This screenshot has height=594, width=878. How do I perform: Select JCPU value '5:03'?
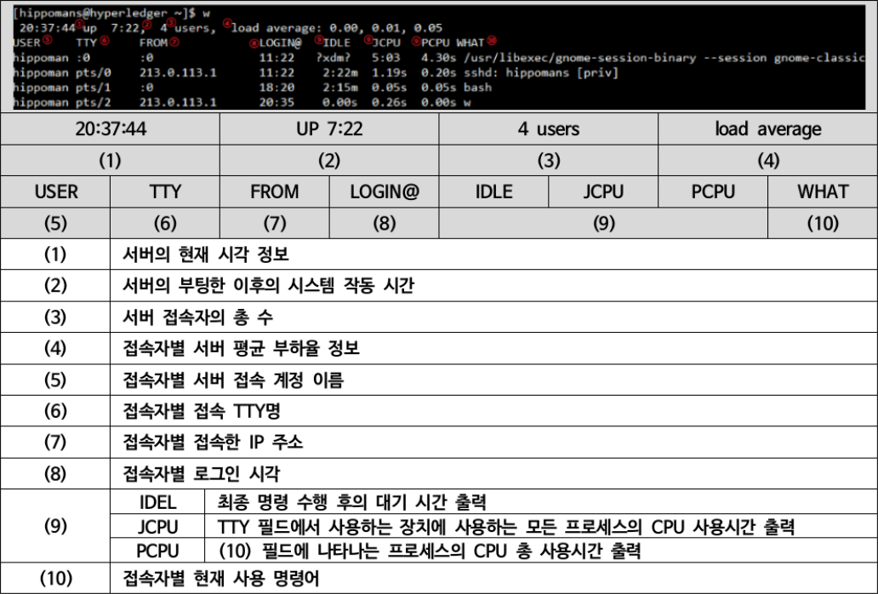coord(385,57)
